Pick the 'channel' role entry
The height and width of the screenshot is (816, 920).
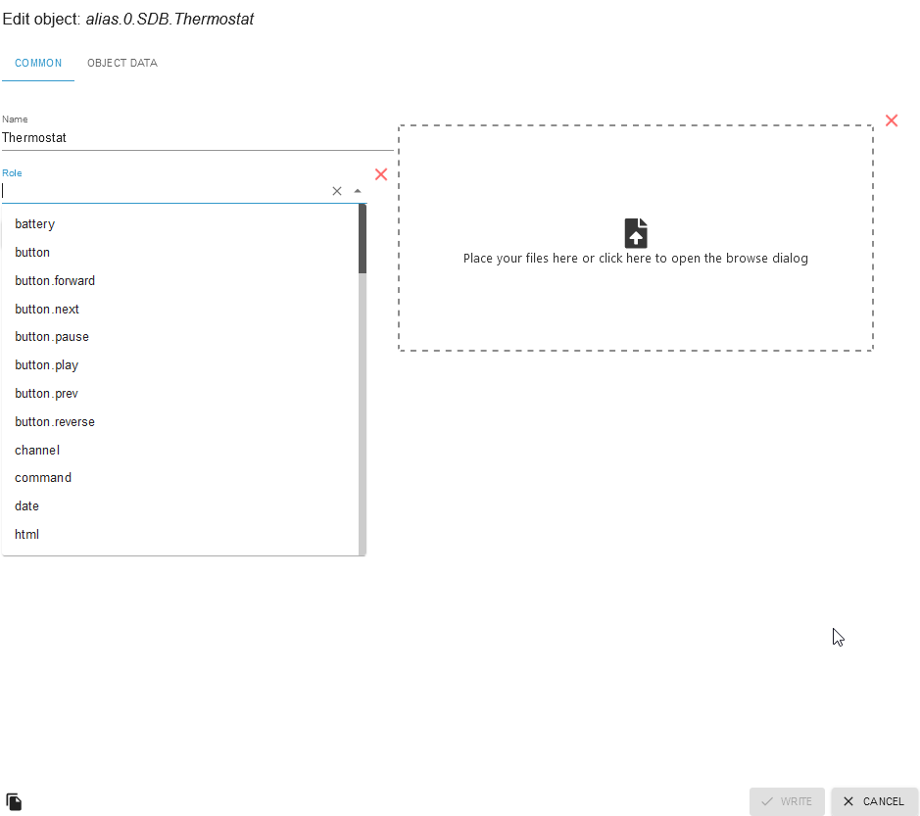pyautogui.click(x=37, y=451)
